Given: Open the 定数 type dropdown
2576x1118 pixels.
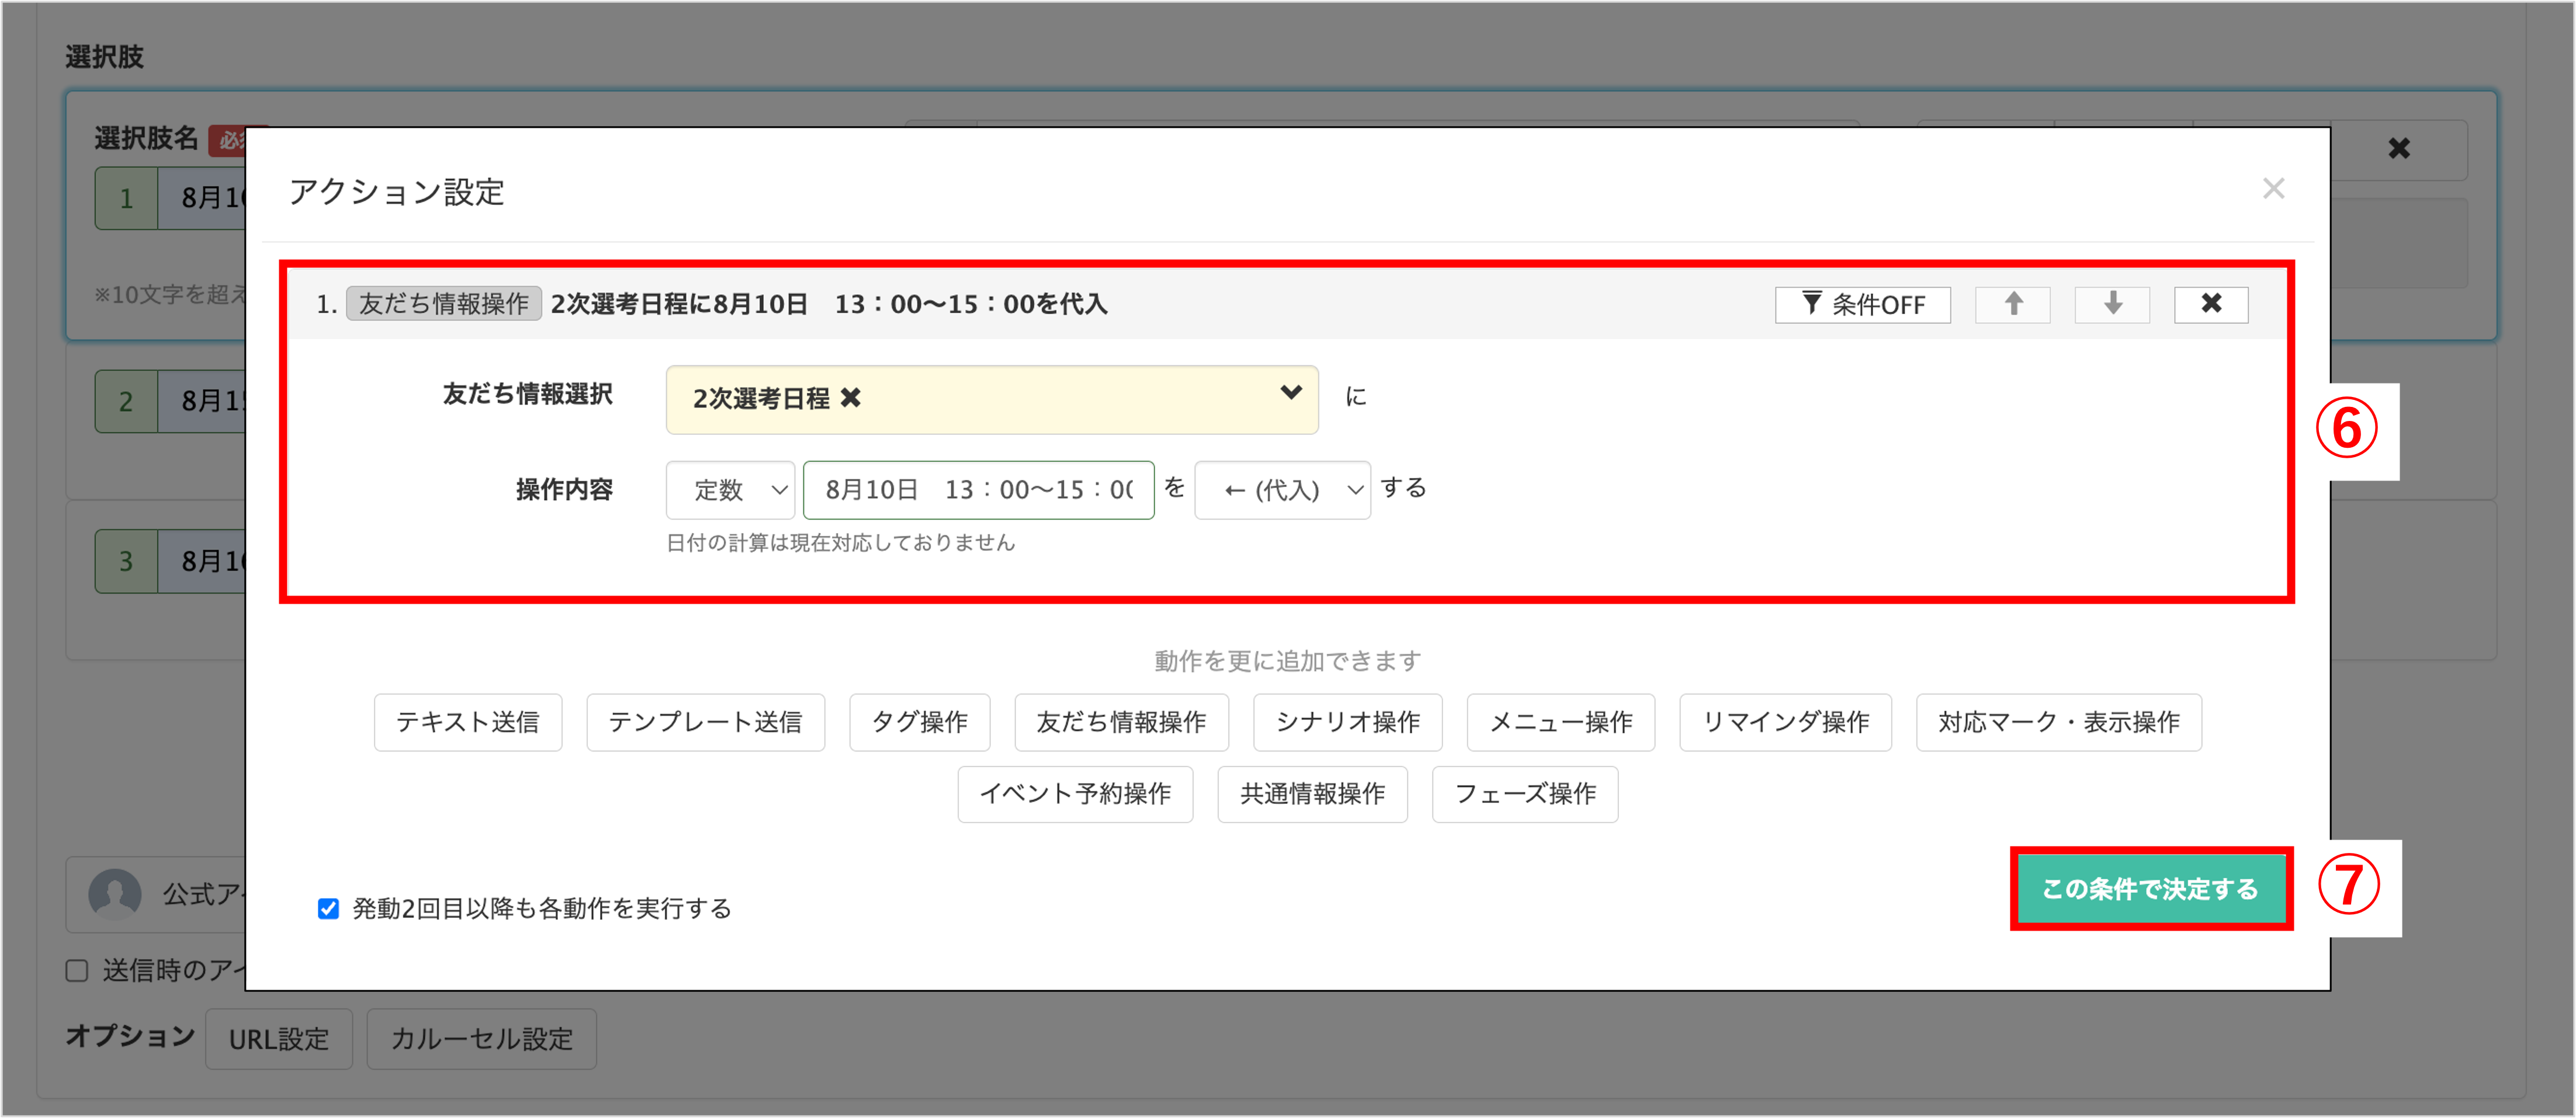Looking at the screenshot, I should 730,490.
